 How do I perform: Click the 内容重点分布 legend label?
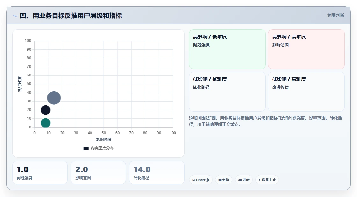click(102, 148)
